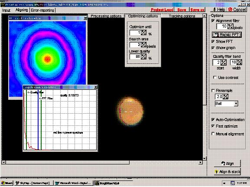Enable the Use contrast checkbox

pos(215,78)
